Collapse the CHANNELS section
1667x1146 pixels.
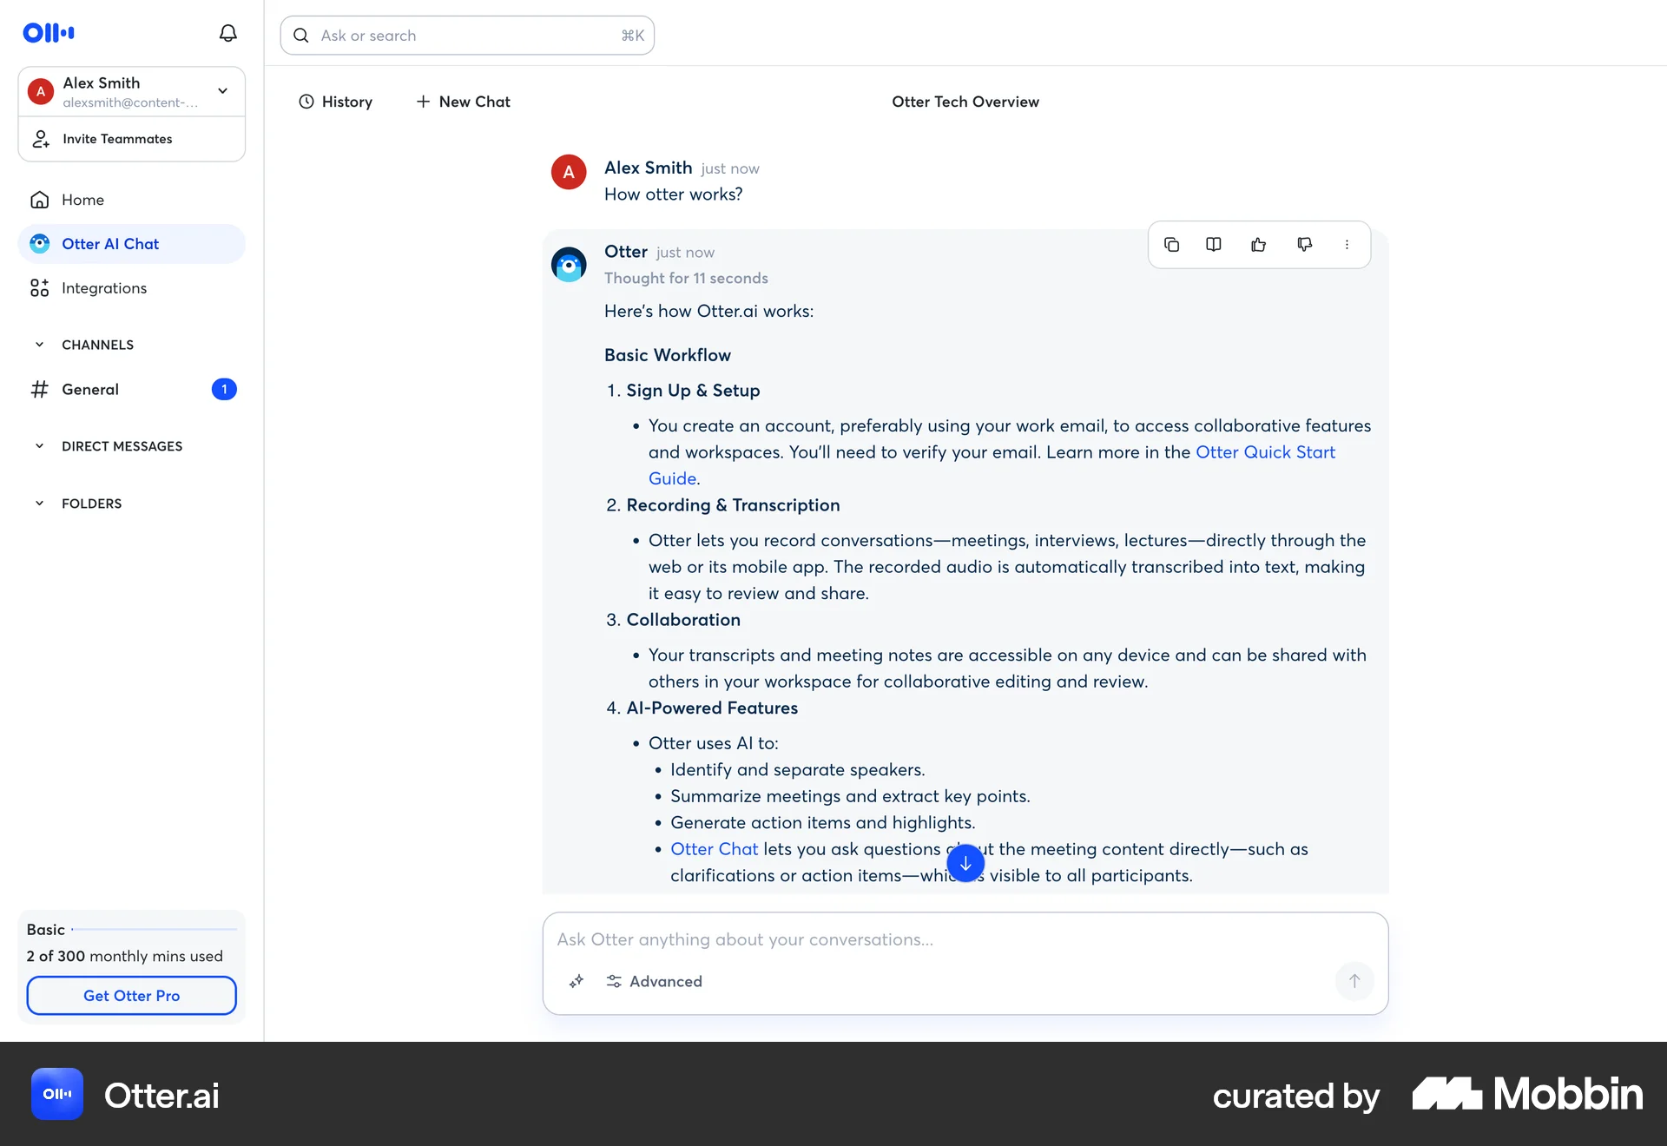39,345
